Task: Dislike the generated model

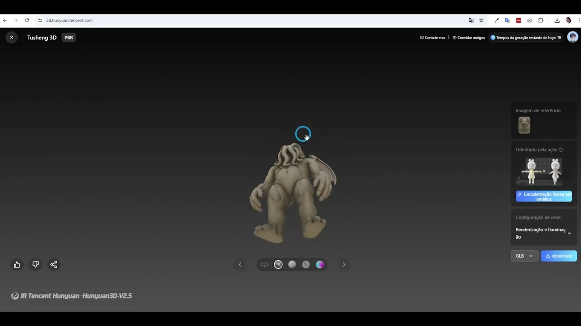Action: [x=35, y=264]
